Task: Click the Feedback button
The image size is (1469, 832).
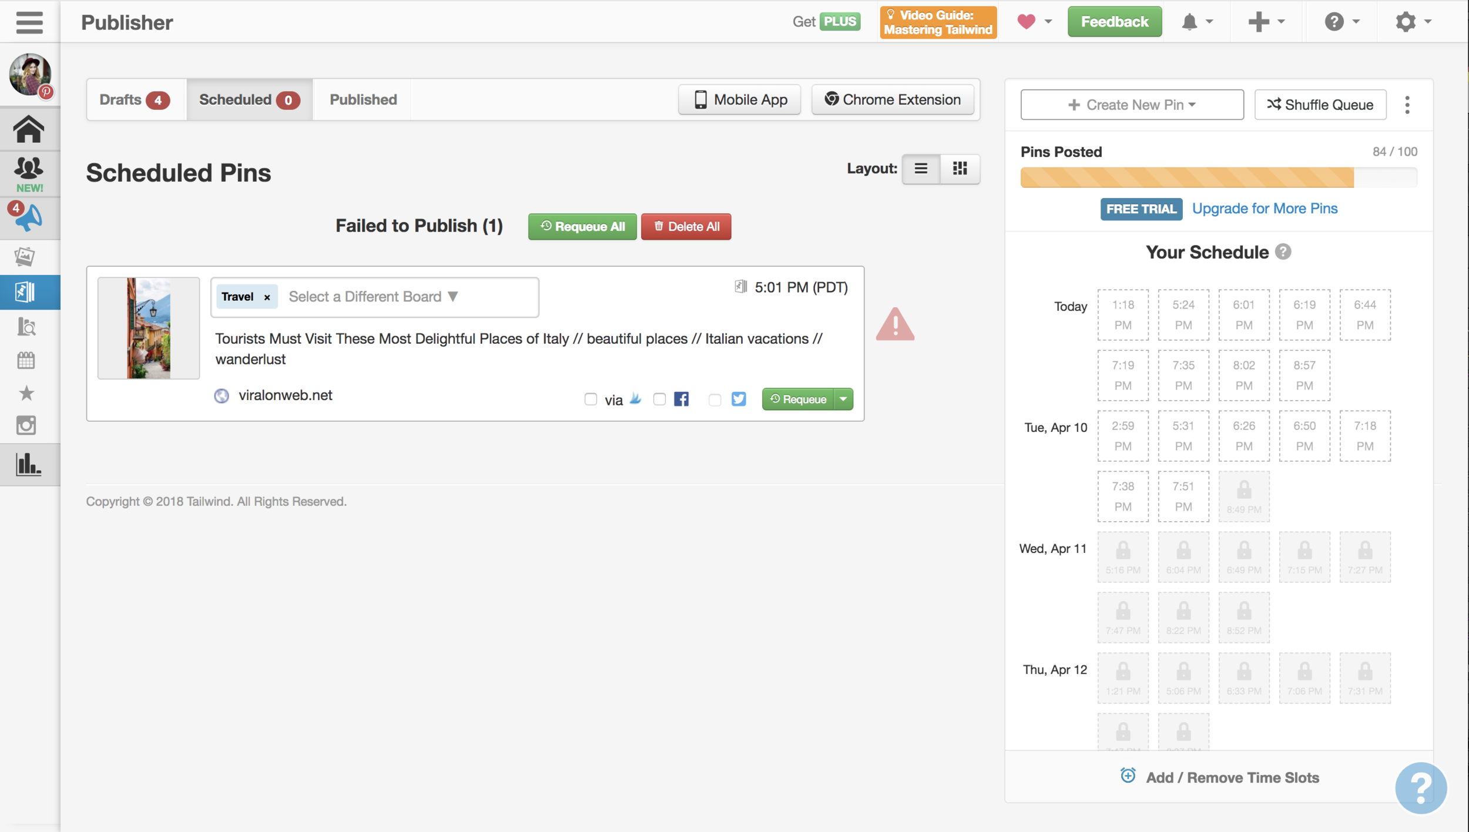Action: pyautogui.click(x=1114, y=22)
